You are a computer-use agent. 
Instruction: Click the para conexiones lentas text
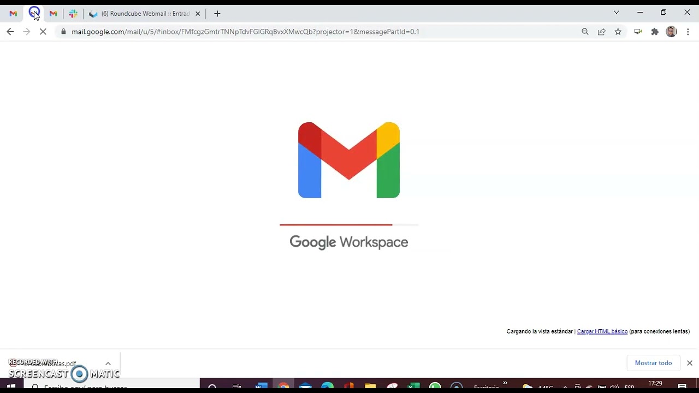tap(660, 331)
